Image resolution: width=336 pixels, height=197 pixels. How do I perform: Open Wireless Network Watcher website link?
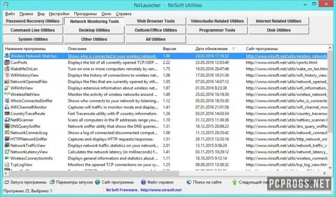pos(286,56)
